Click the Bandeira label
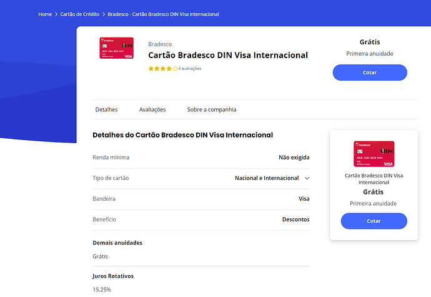 click(104, 199)
